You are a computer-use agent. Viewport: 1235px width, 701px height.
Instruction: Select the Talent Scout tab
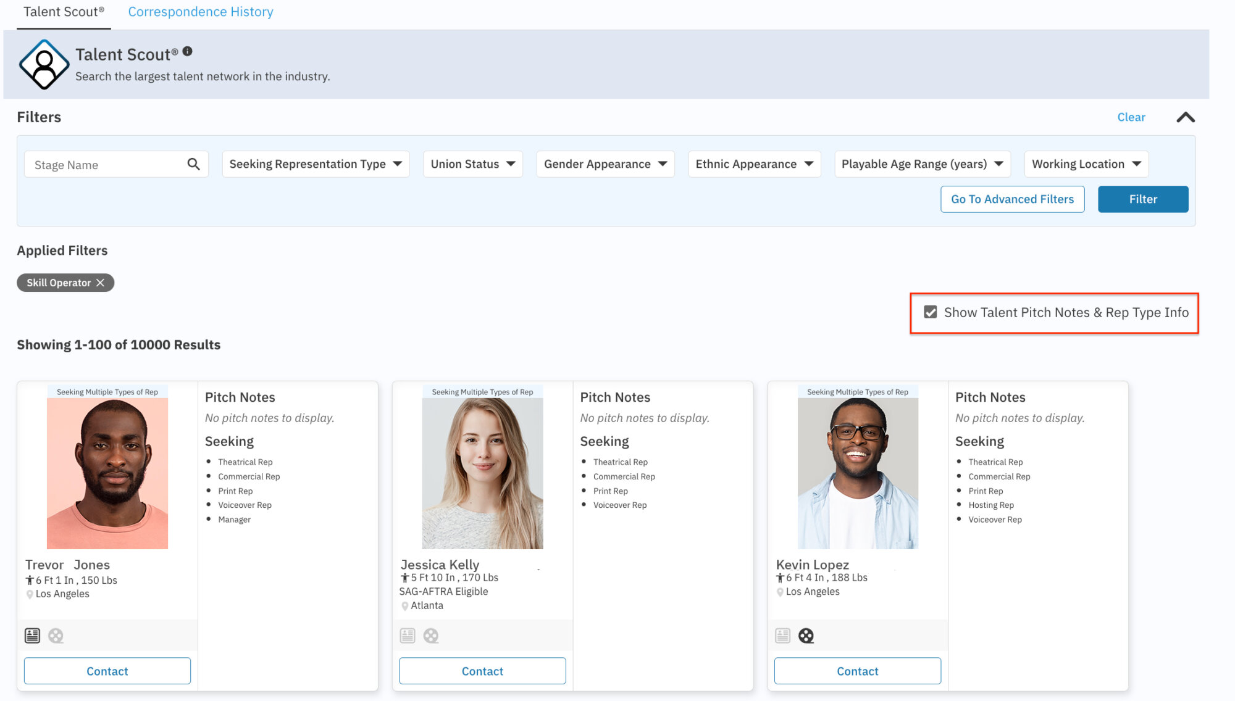(63, 11)
